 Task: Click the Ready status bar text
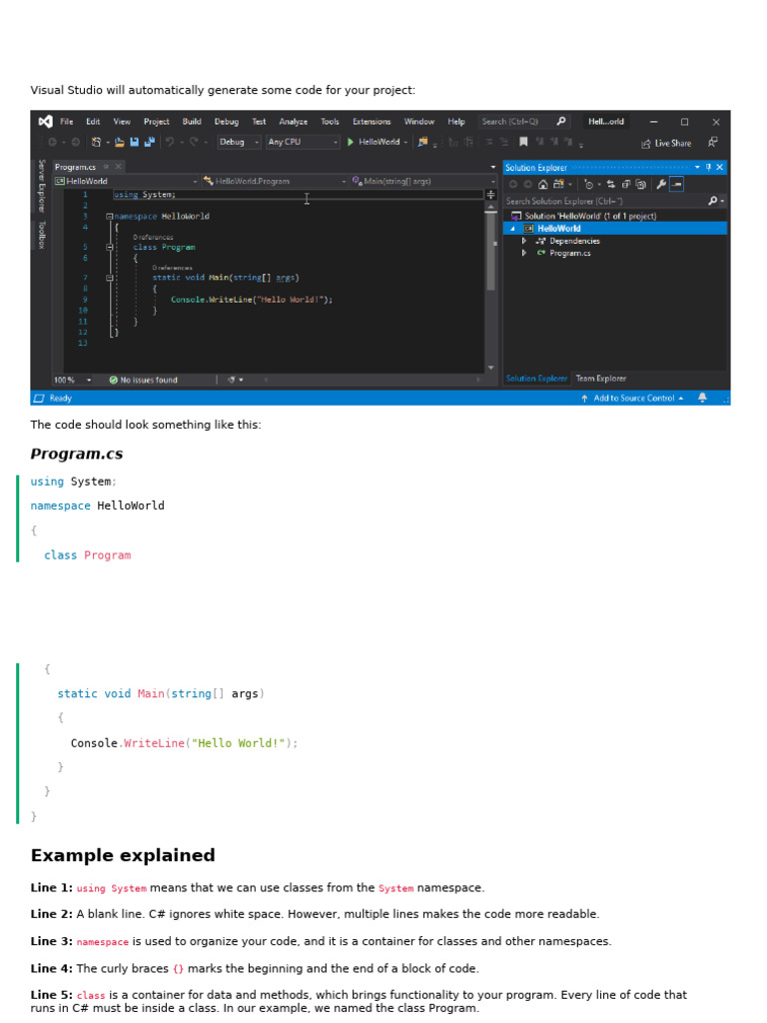point(60,398)
